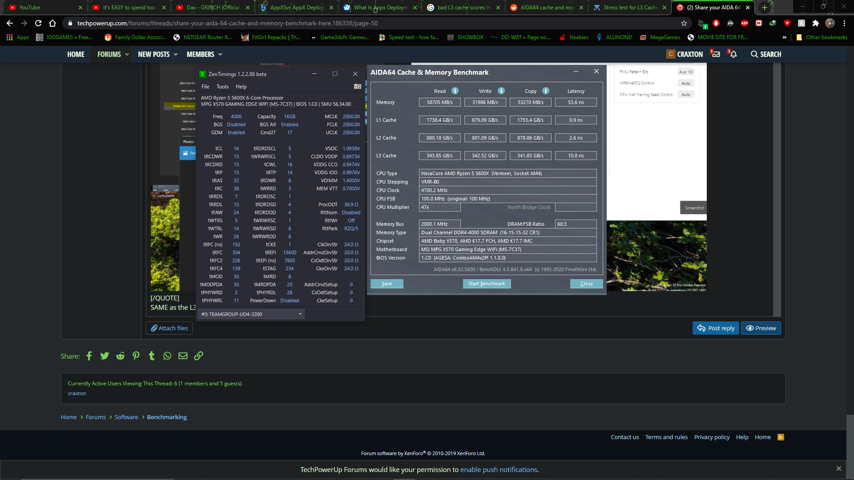Bookmark this page with the star icon

(x=684, y=23)
